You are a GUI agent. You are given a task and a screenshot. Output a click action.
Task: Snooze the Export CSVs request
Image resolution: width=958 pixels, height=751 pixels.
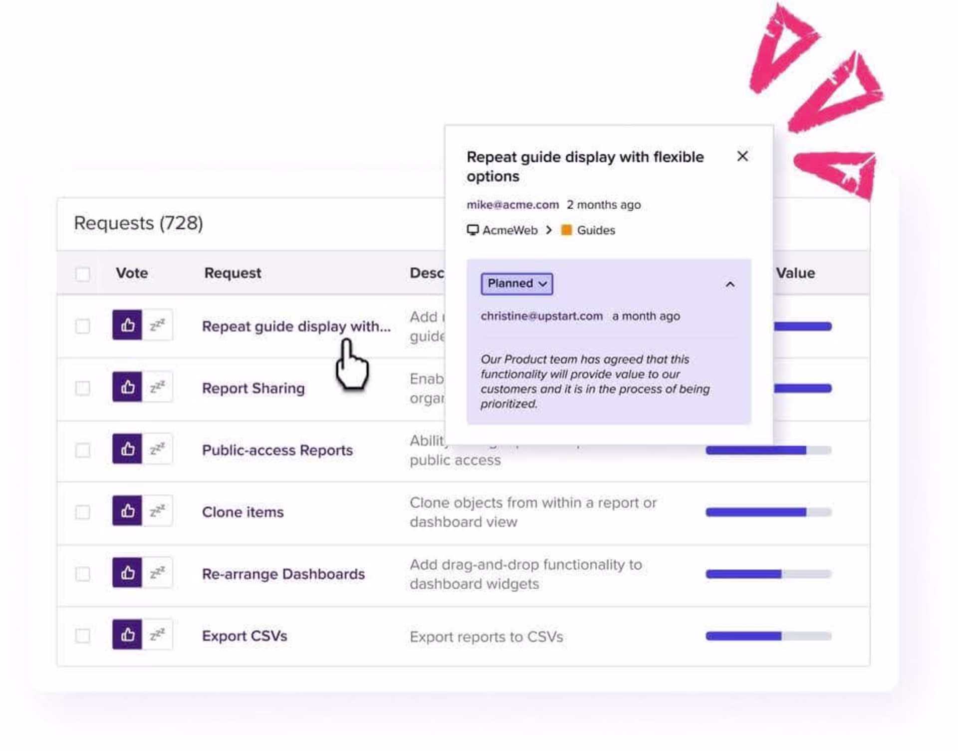pyautogui.click(x=158, y=635)
